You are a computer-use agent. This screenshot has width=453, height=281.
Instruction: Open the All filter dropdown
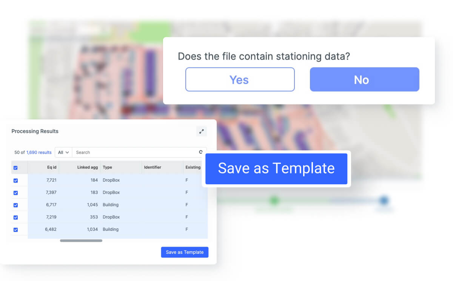click(63, 152)
